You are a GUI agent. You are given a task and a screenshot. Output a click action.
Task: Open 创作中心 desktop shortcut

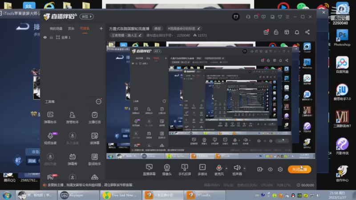click(x=342, y=173)
